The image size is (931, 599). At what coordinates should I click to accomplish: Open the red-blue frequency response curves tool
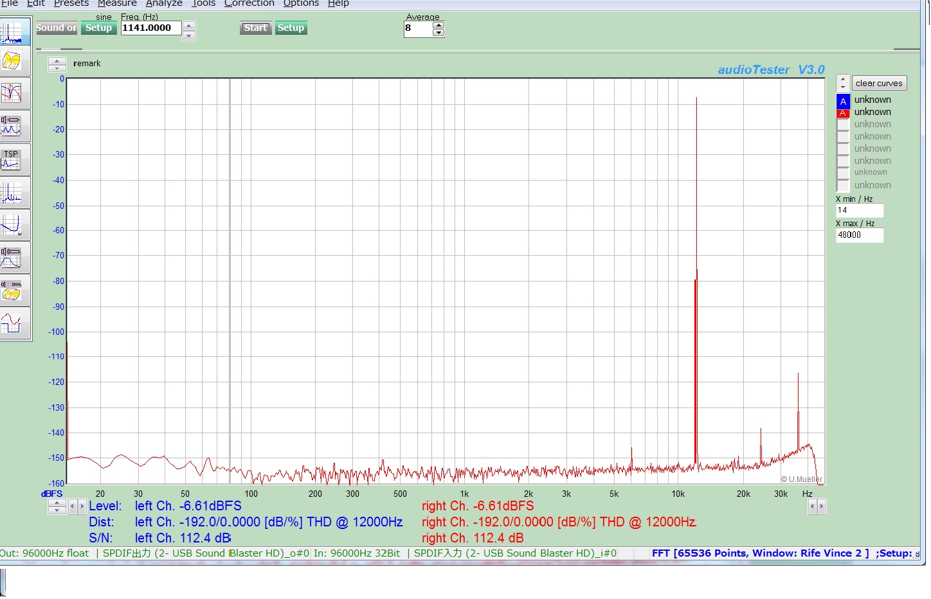coord(14,93)
